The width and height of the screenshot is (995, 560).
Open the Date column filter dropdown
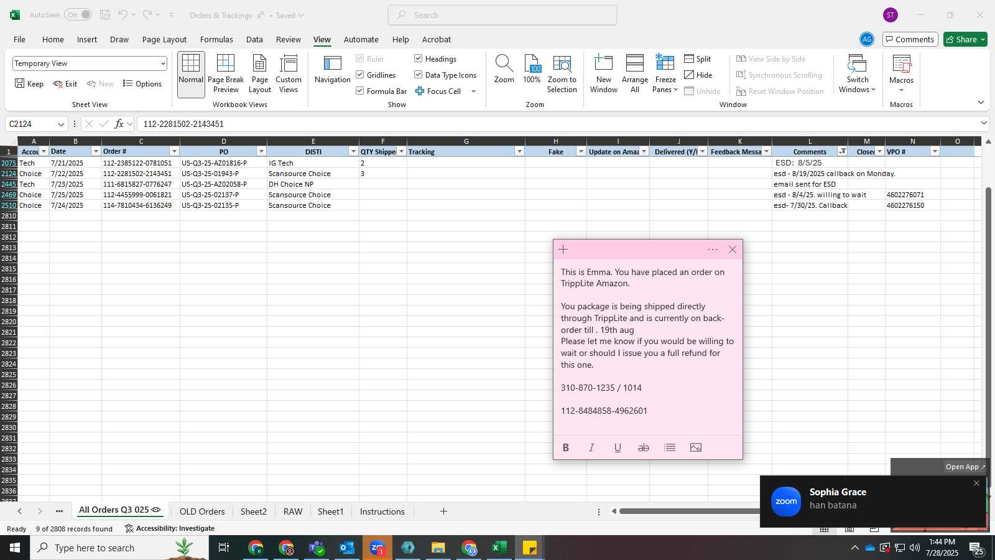[x=96, y=151]
